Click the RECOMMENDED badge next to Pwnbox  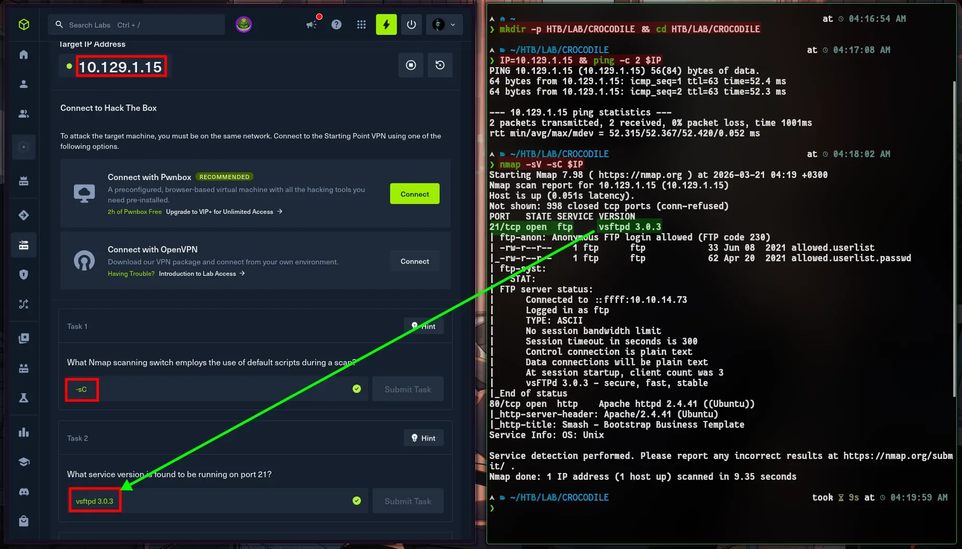click(224, 177)
